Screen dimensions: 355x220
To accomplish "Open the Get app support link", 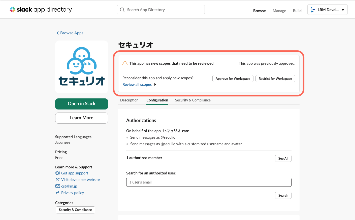I will (75, 173).
